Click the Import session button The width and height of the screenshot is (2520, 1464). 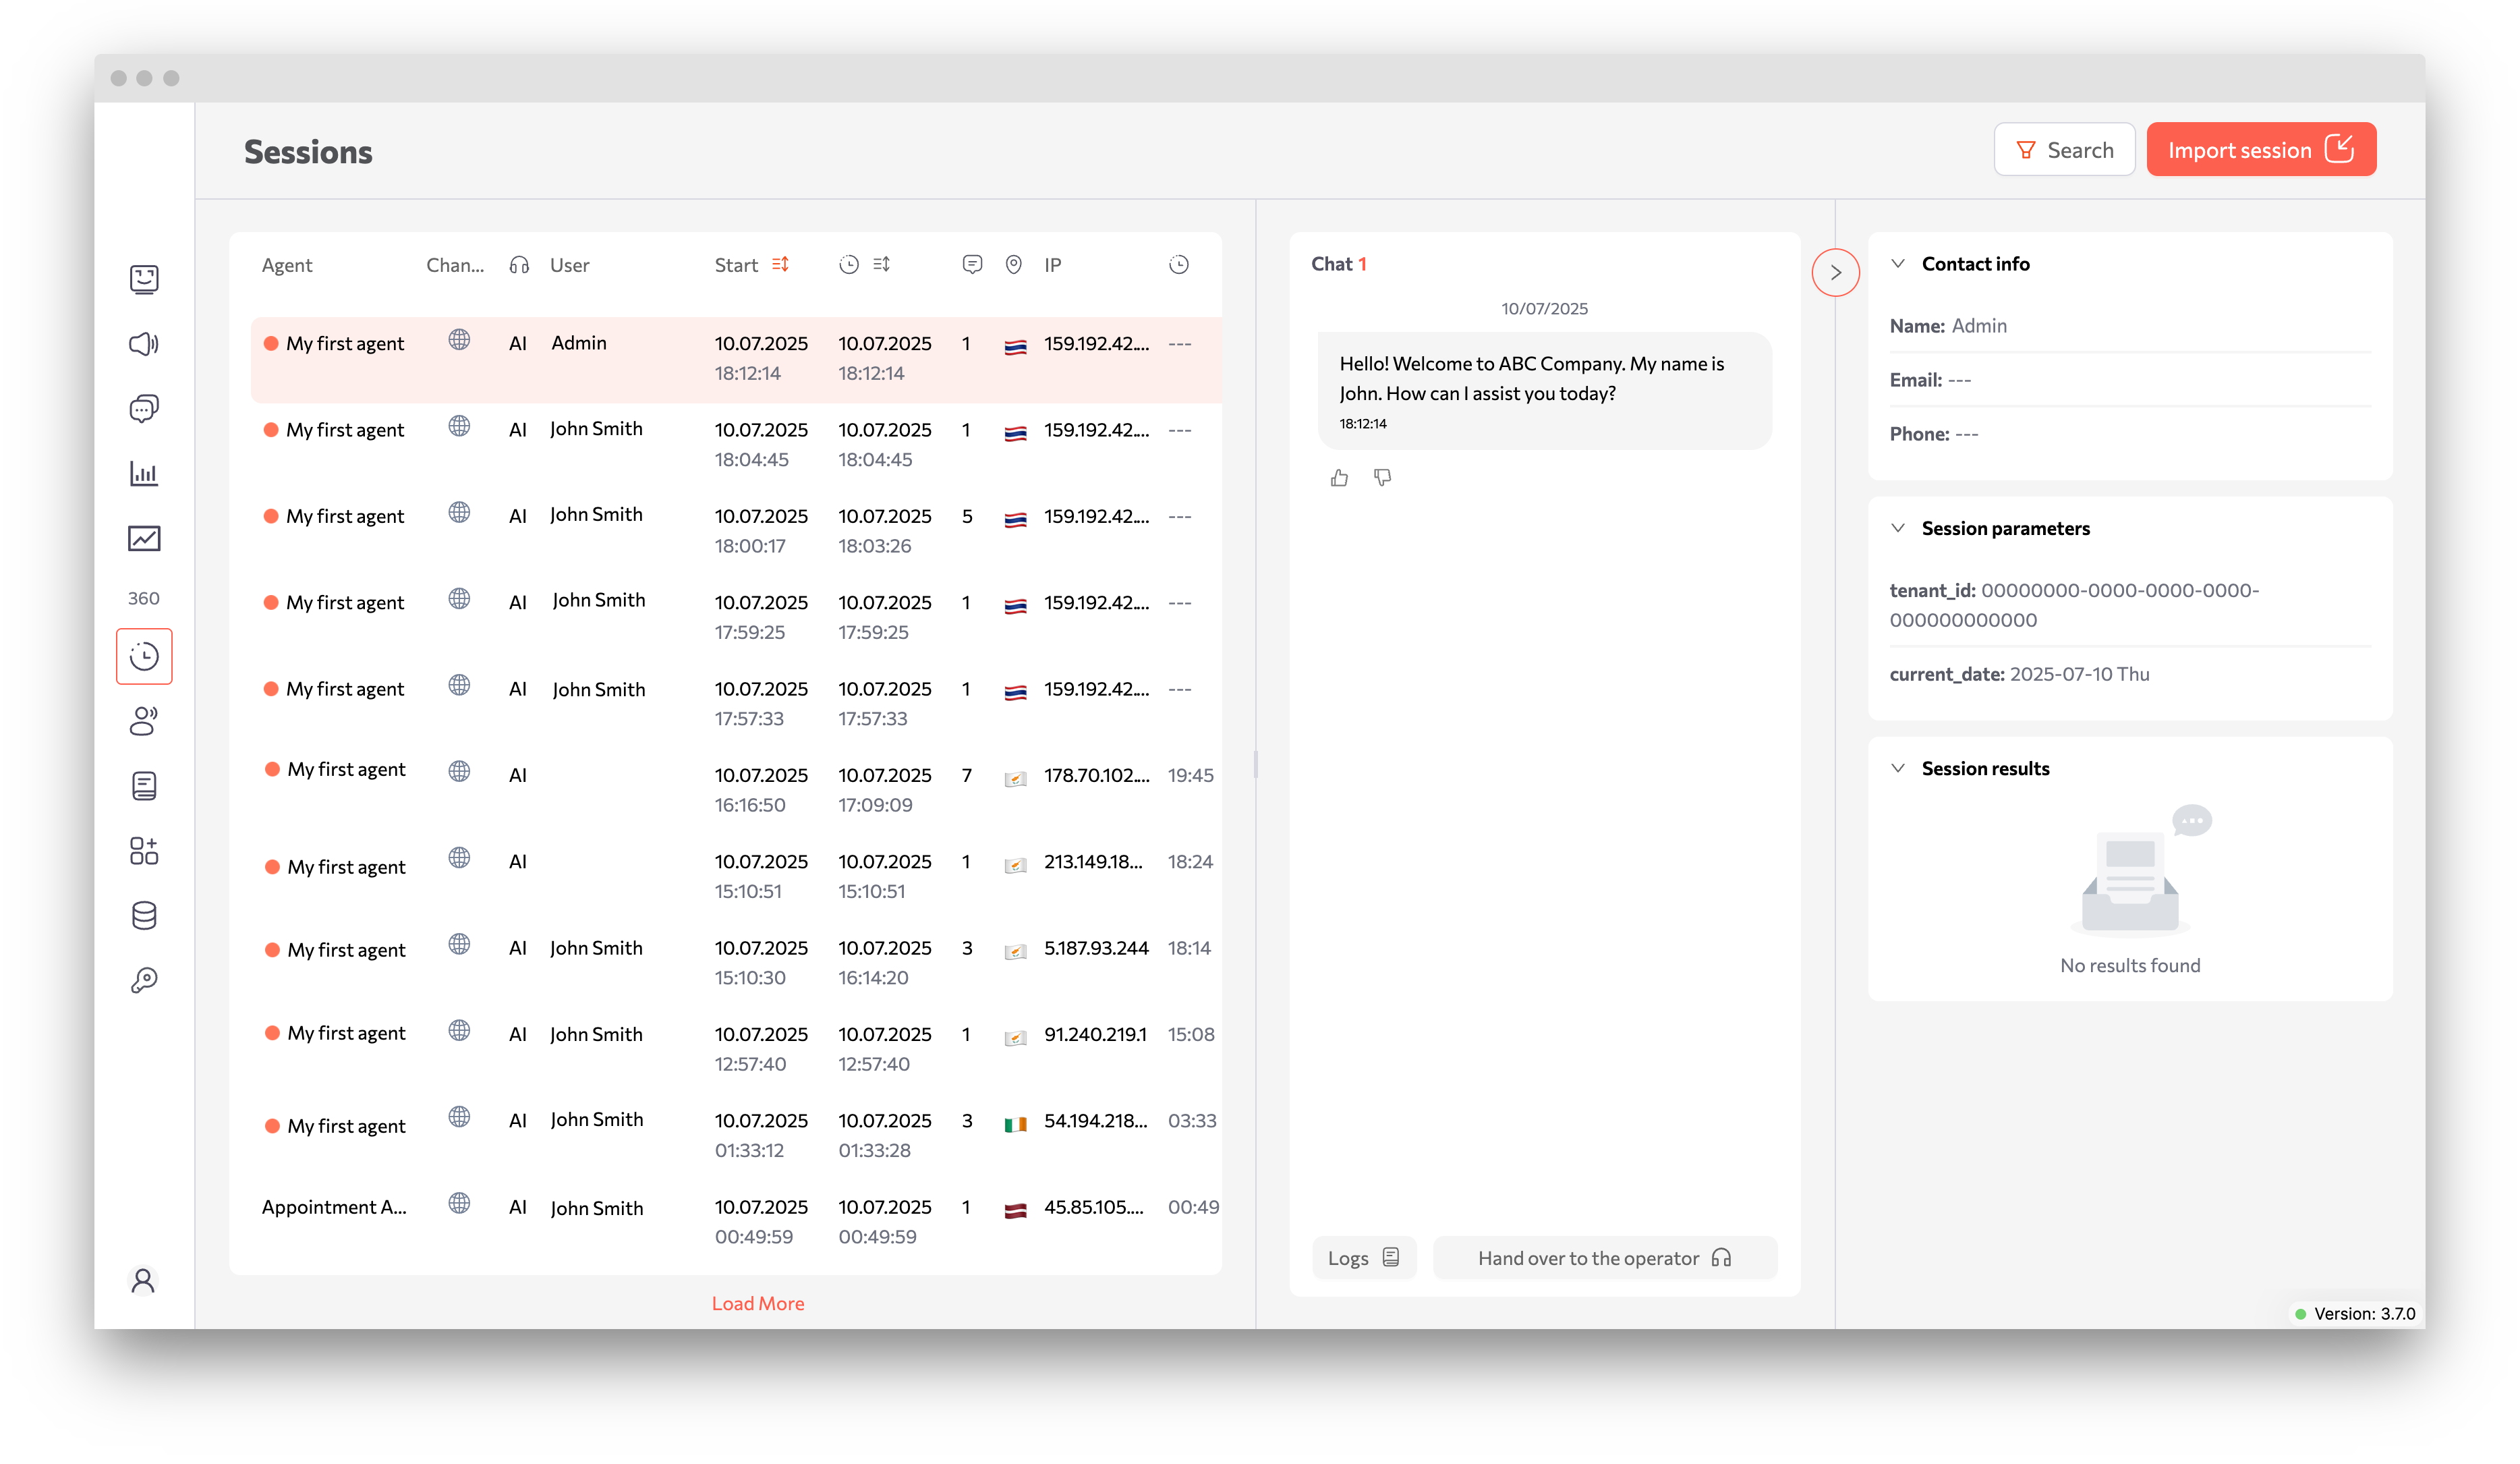click(x=2260, y=150)
